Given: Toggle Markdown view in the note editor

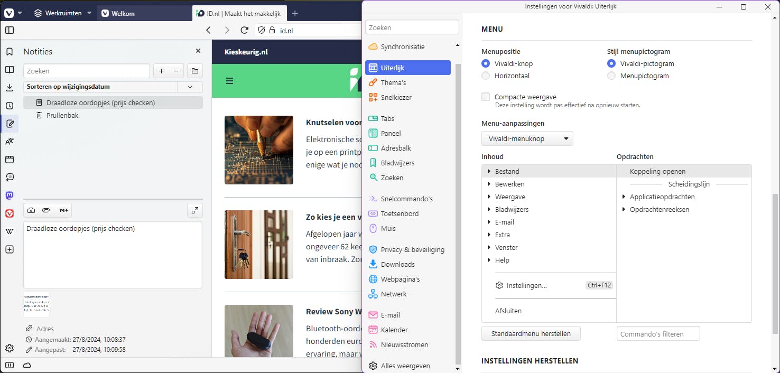Looking at the screenshot, I should click(63, 210).
